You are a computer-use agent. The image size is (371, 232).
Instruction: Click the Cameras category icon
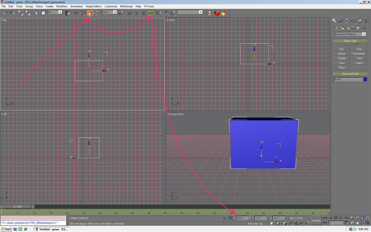(x=353, y=28)
